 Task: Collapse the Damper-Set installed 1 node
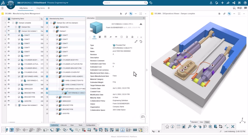click(16, 31)
